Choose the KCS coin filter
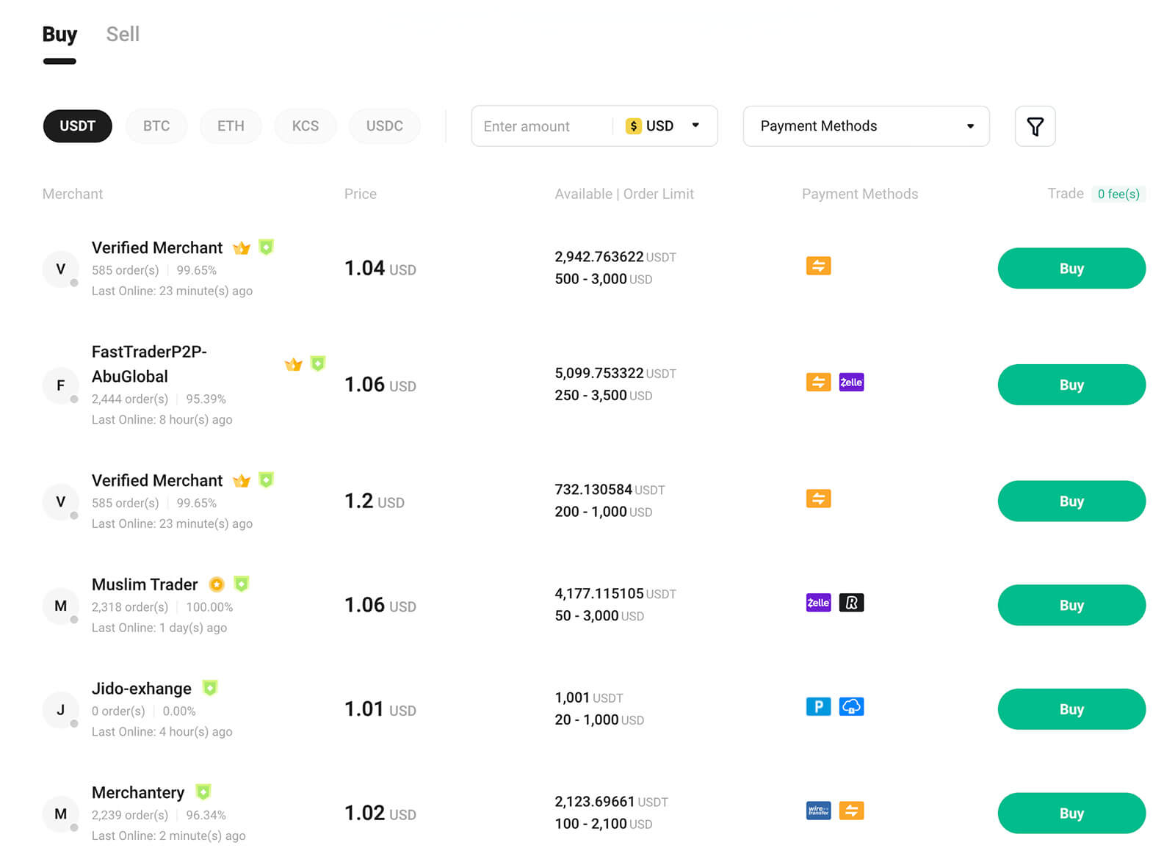 tap(305, 126)
